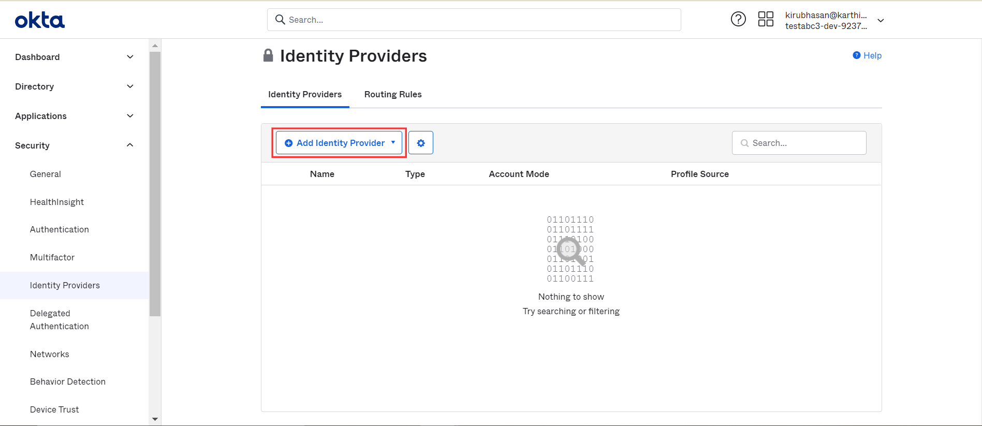
Task: Expand the Dashboard menu section
Action: pos(75,57)
